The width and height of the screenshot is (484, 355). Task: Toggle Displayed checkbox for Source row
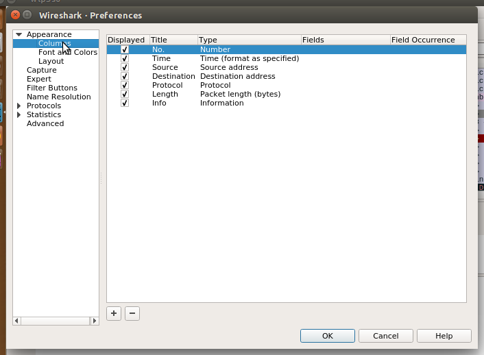click(x=125, y=67)
